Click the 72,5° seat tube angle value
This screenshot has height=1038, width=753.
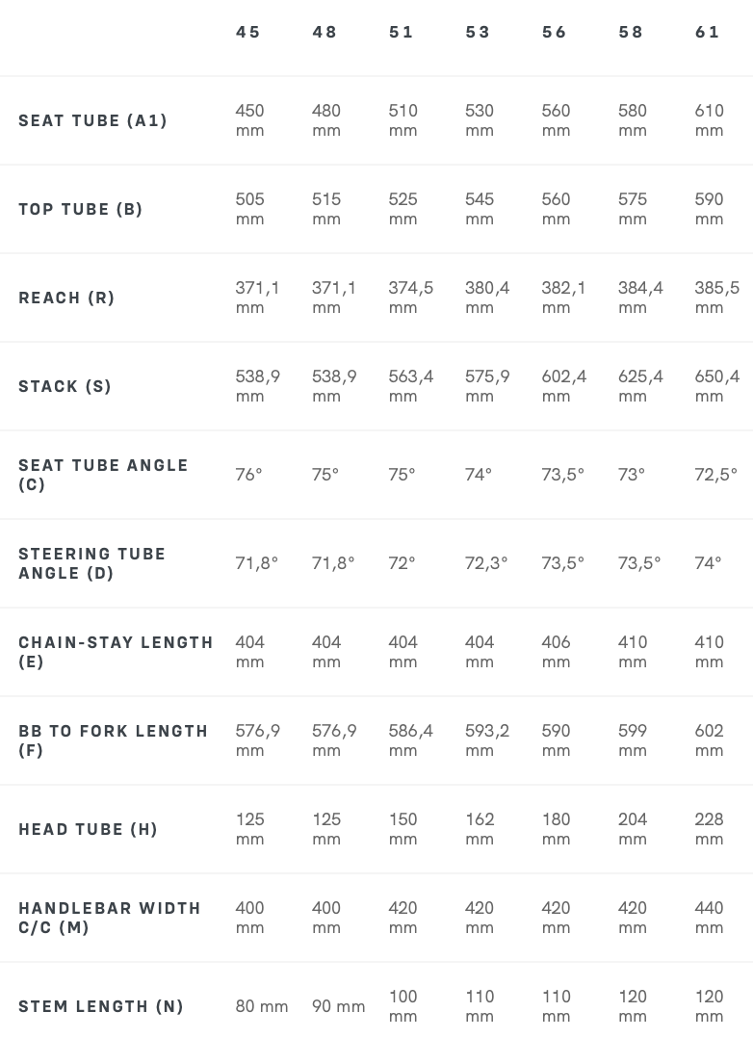pyautogui.click(x=715, y=475)
